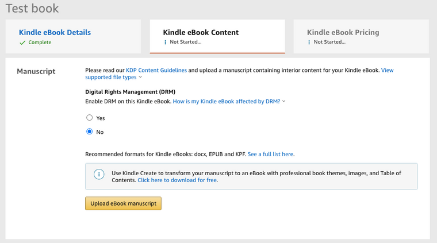
Task: Open the KDP Content Guidelines link
Action: point(156,70)
